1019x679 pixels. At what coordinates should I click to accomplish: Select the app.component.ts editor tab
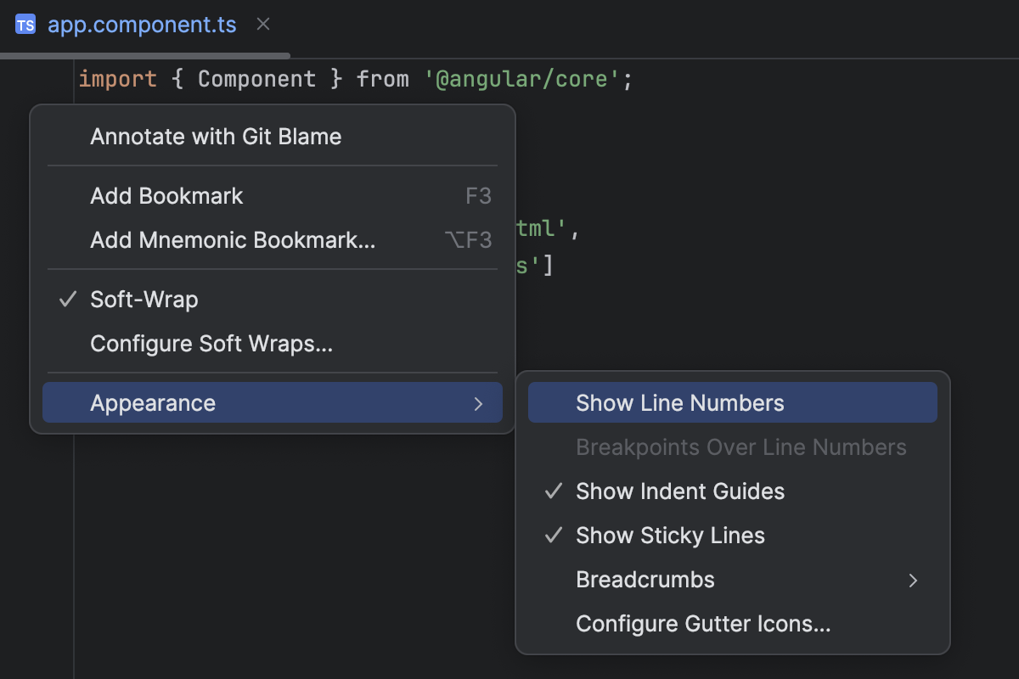point(143,25)
